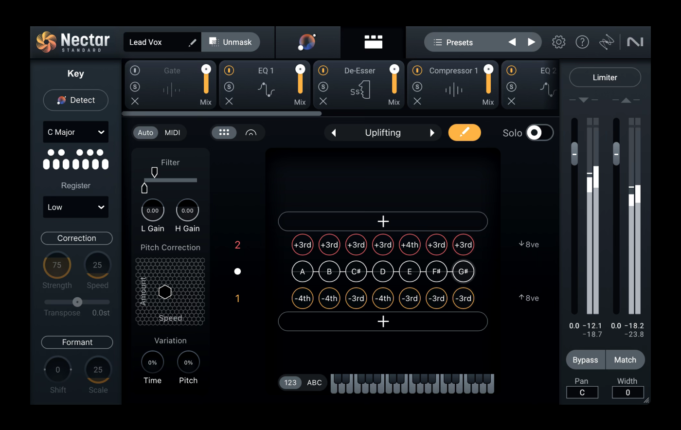Toggle the Correction section

click(77, 238)
